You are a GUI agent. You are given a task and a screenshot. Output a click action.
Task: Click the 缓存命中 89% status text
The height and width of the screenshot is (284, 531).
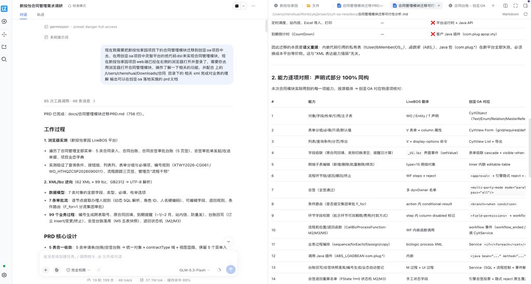179,280
